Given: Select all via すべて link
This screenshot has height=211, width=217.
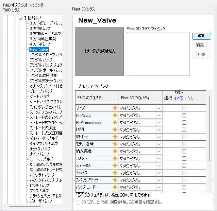Looking at the screenshot, I should [x=178, y=98].
